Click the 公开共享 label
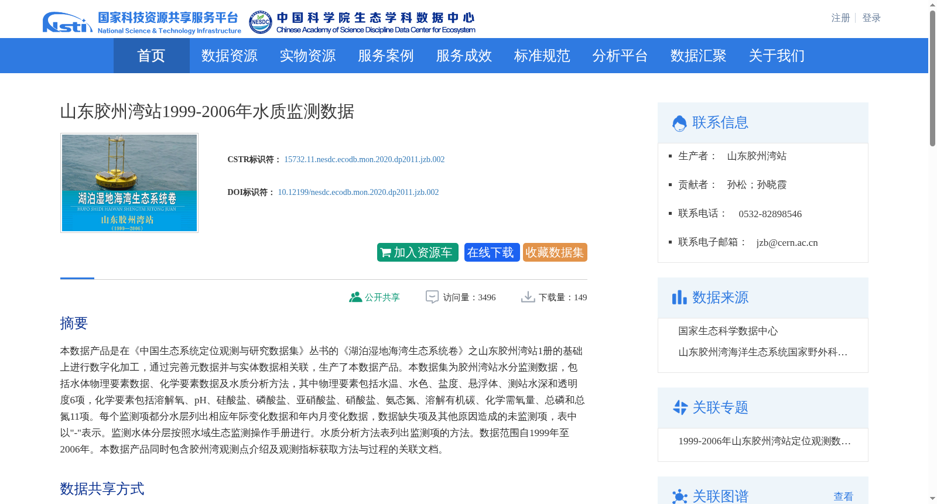 (x=382, y=297)
